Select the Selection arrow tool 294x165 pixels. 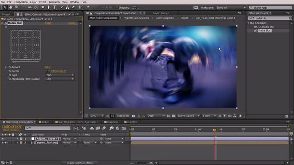(5, 7)
